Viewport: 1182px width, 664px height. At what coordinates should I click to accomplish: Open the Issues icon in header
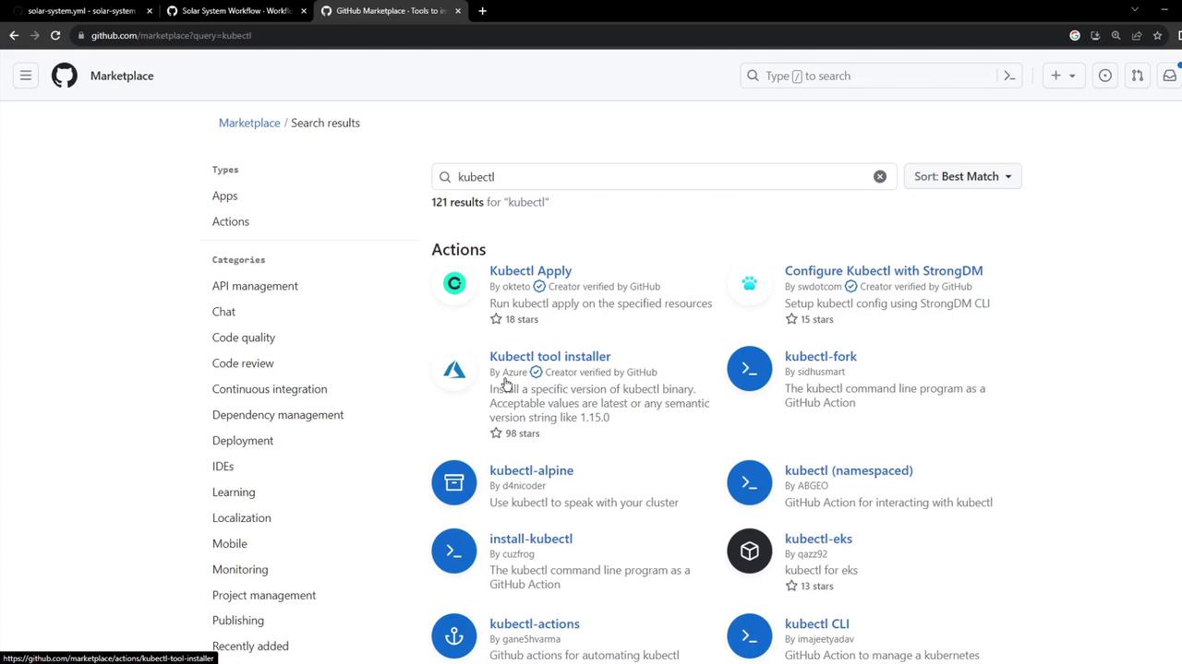pos(1104,76)
